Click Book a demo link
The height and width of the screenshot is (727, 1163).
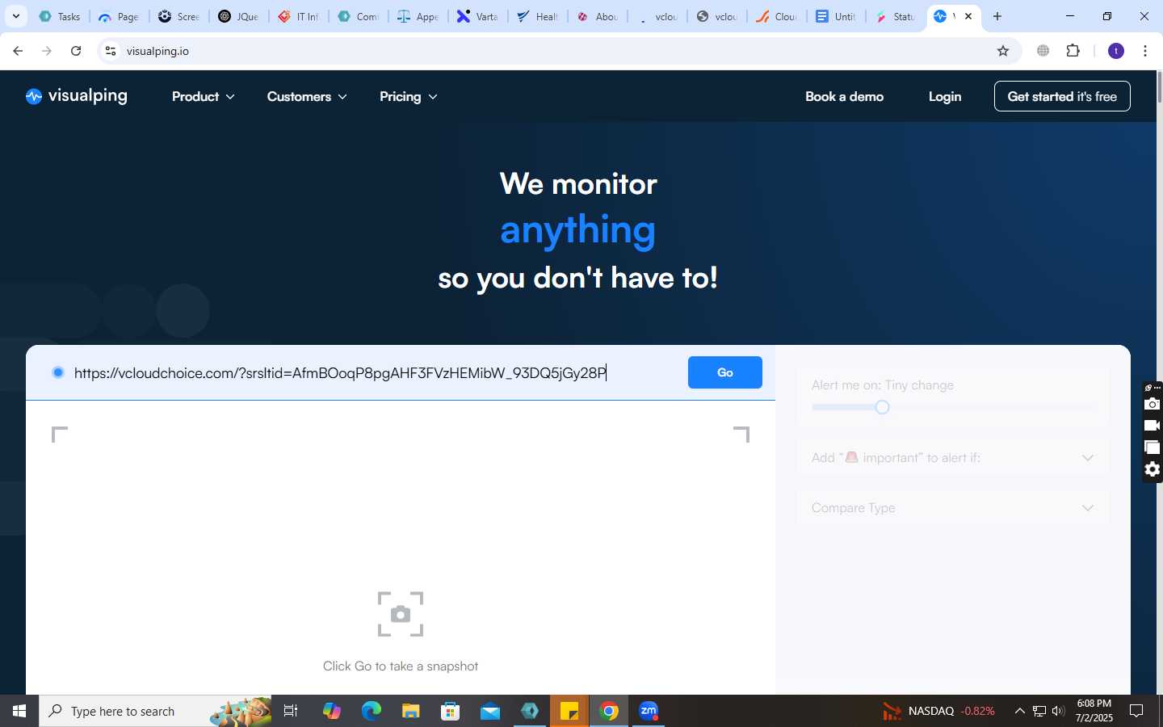pyautogui.click(x=844, y=97)
